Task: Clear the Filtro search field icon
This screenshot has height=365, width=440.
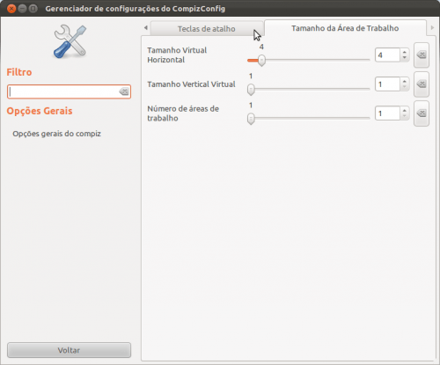Action: (124, 91)
